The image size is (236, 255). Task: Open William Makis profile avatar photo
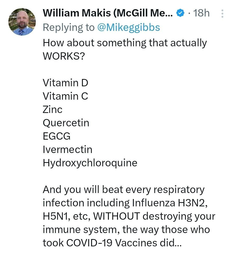point(22,22)
